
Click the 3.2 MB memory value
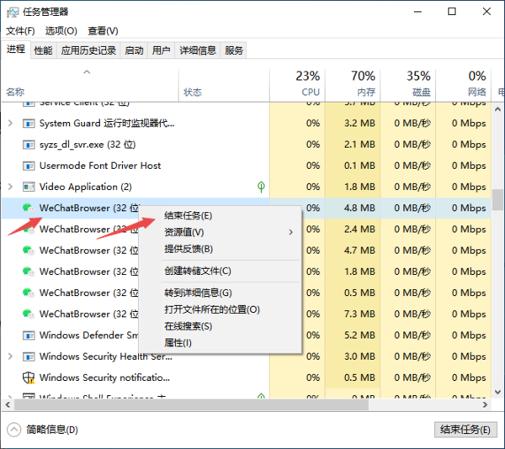tap(359, 124)
